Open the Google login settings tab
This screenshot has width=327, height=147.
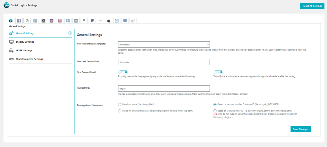27,21
